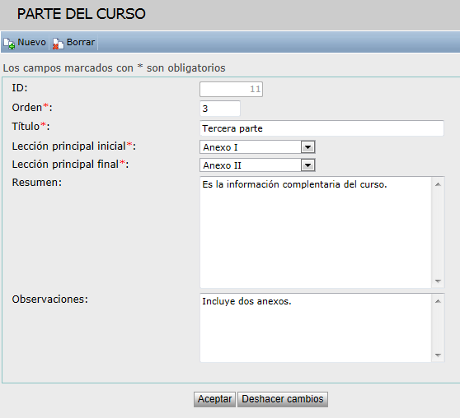Click the 'Lección principal final' label

70,165
